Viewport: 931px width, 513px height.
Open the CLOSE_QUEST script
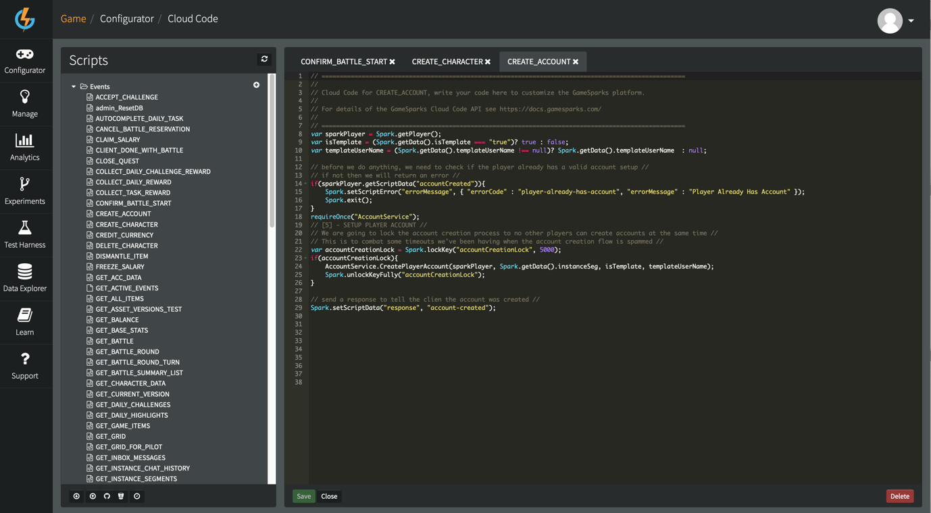pyautogui.click(x=117, y=161)
